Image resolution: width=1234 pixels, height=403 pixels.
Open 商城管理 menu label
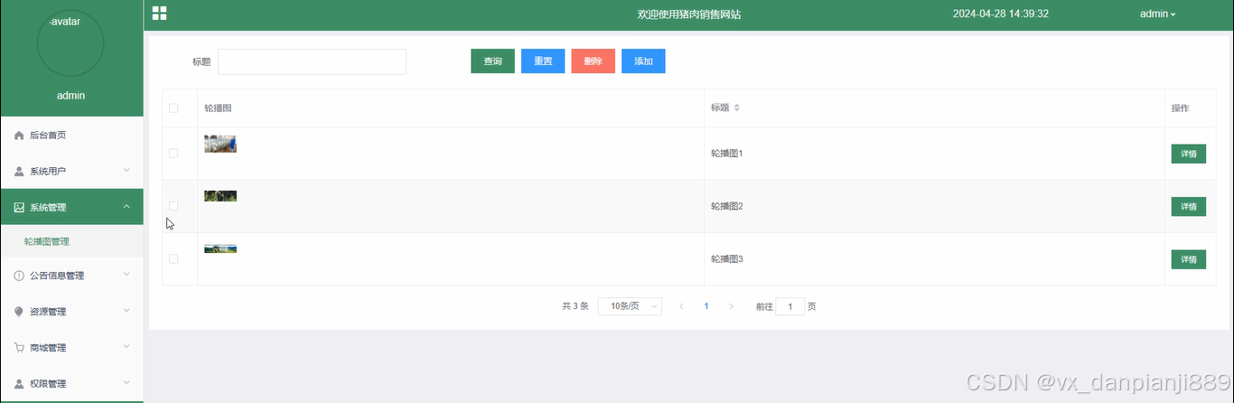click(x=48, y=348)
